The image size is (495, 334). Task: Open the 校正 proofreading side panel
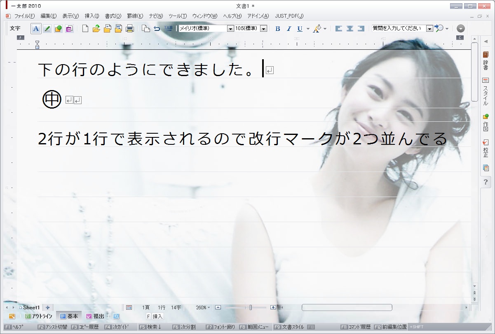[486, 148]
